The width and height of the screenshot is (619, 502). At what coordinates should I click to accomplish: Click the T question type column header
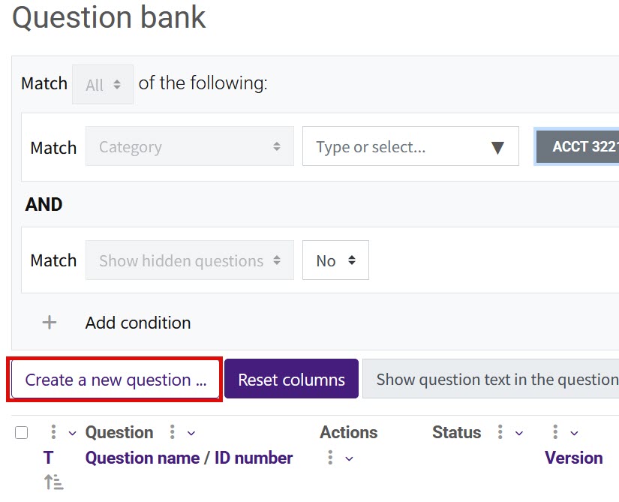tap(48, 458)
